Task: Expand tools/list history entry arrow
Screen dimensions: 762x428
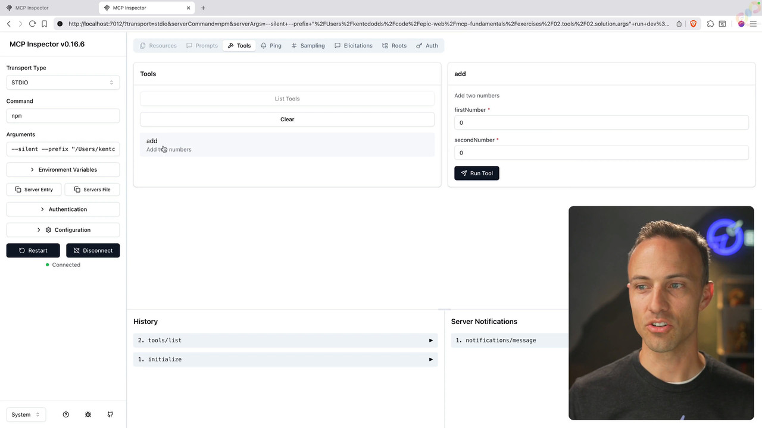Action: (x=431, y=341)
